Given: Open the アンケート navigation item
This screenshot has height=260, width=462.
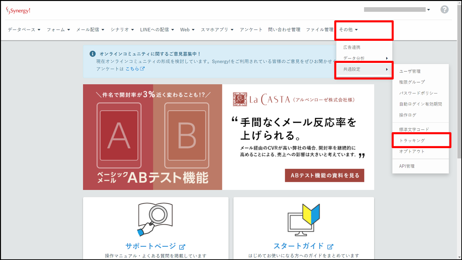Looking at the screenshot, I should click(x=251, y=30).
